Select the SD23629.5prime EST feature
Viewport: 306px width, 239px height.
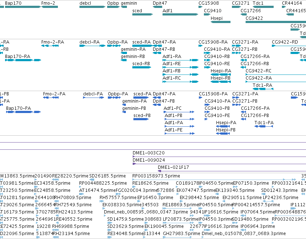109,230
